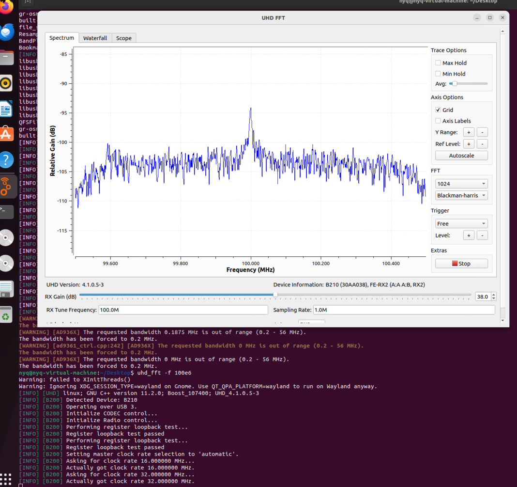Open LibreOffice Writer from the dock

tap(6, 109)
